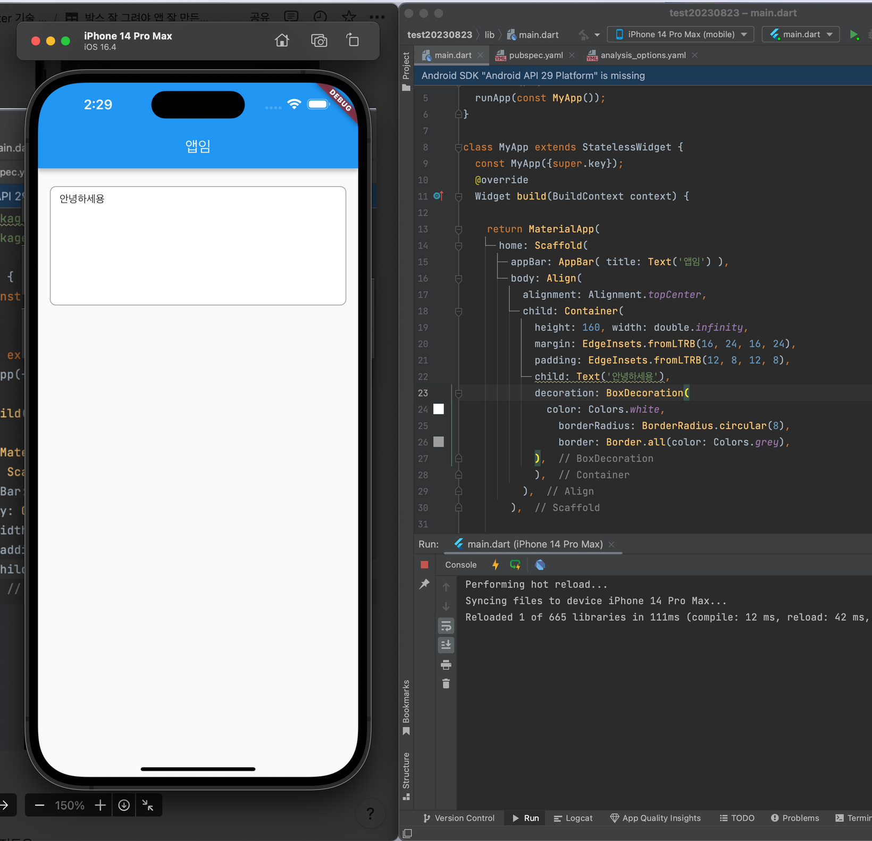Trigger Flutter hot reload lightning icon

coord(495,564)
